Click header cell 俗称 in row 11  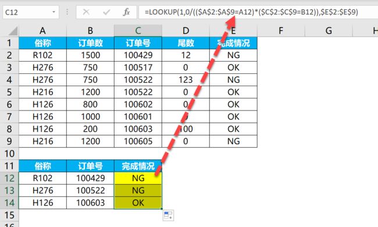pyautogui.click(x=42, y=166)
